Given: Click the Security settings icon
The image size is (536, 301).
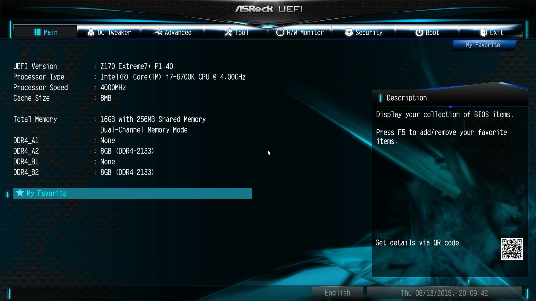Looking at the screenshot, I should coord(348,32).
